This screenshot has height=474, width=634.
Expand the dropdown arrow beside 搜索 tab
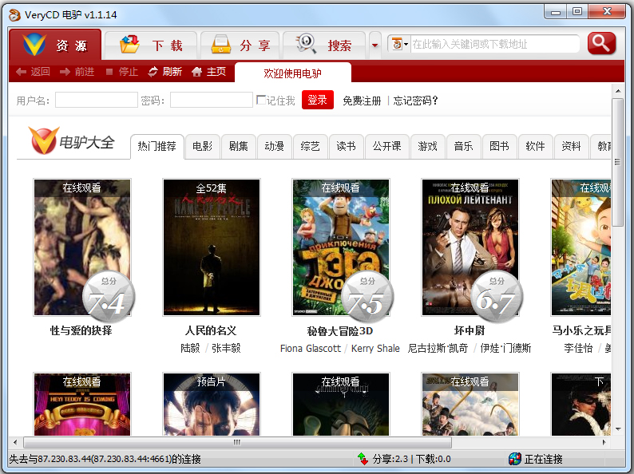(375, 45)
